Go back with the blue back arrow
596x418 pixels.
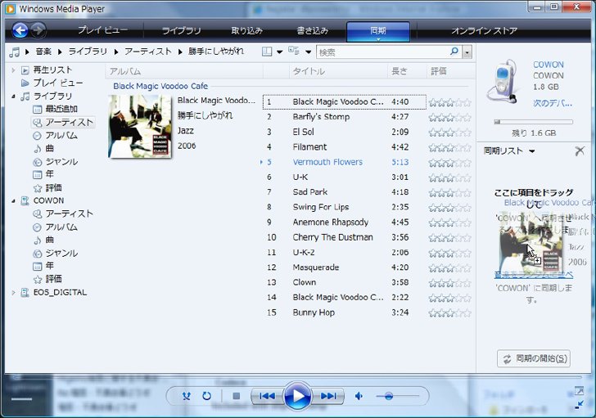click(x=20, y=30)
